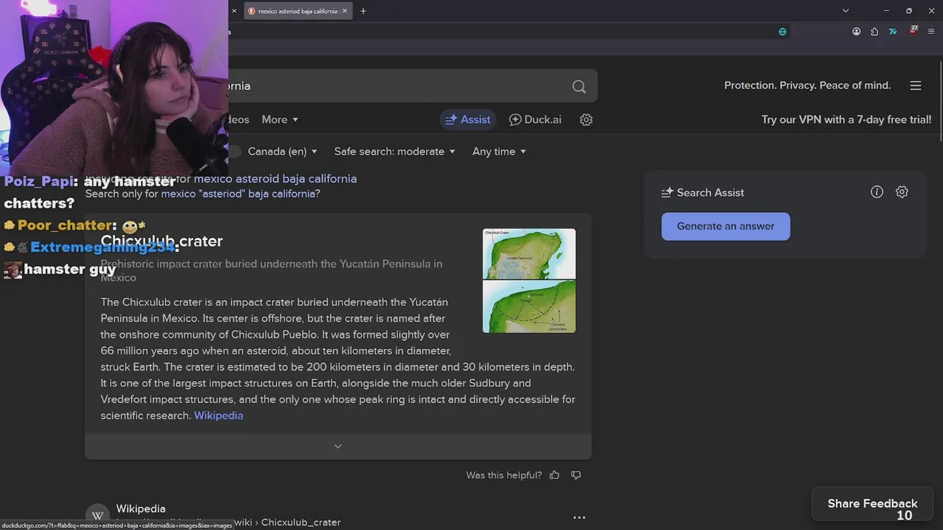Click the Wikipedia site name in result

141,509
